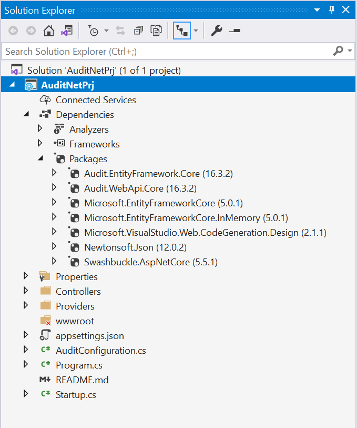This screenshot has height=428, width=357.
Task: Toggle Show All Files
Action: click(x=156, y=31)
